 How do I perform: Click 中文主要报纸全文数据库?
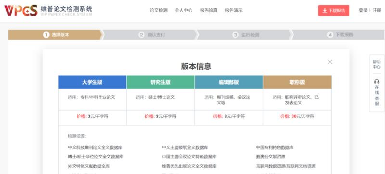(185, 147)
